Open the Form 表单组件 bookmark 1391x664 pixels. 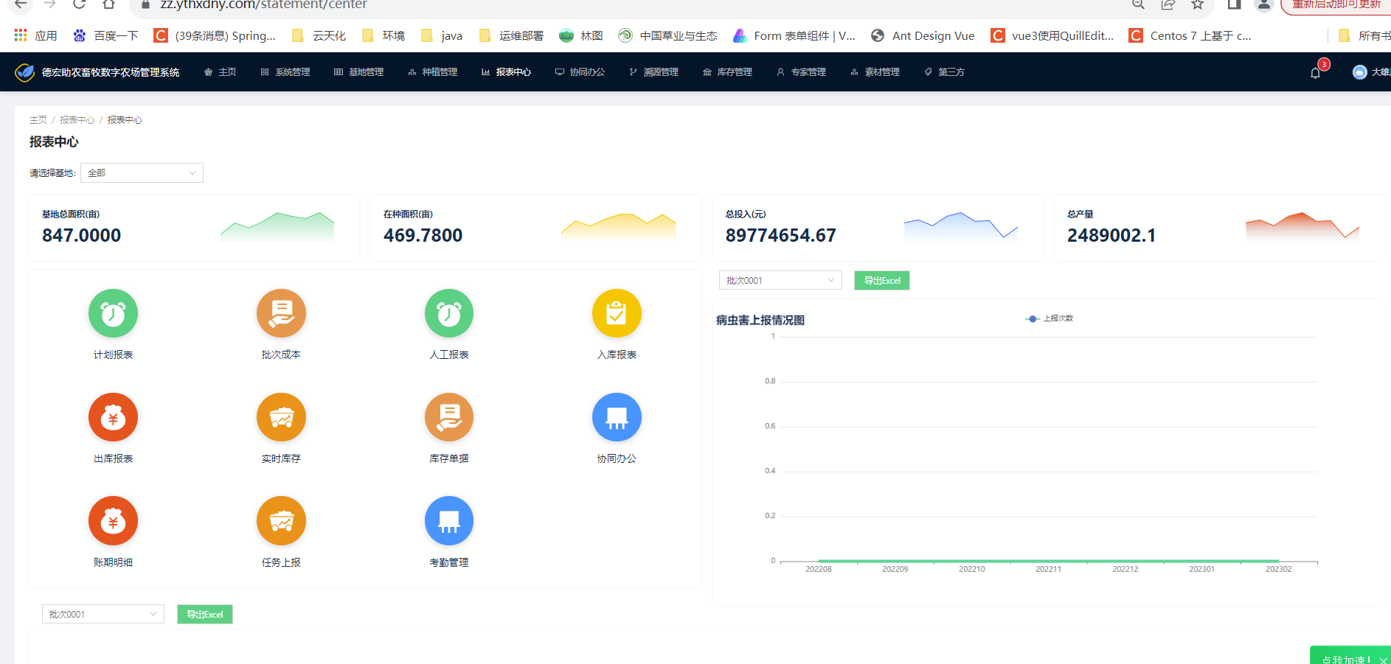click(794, 35)
